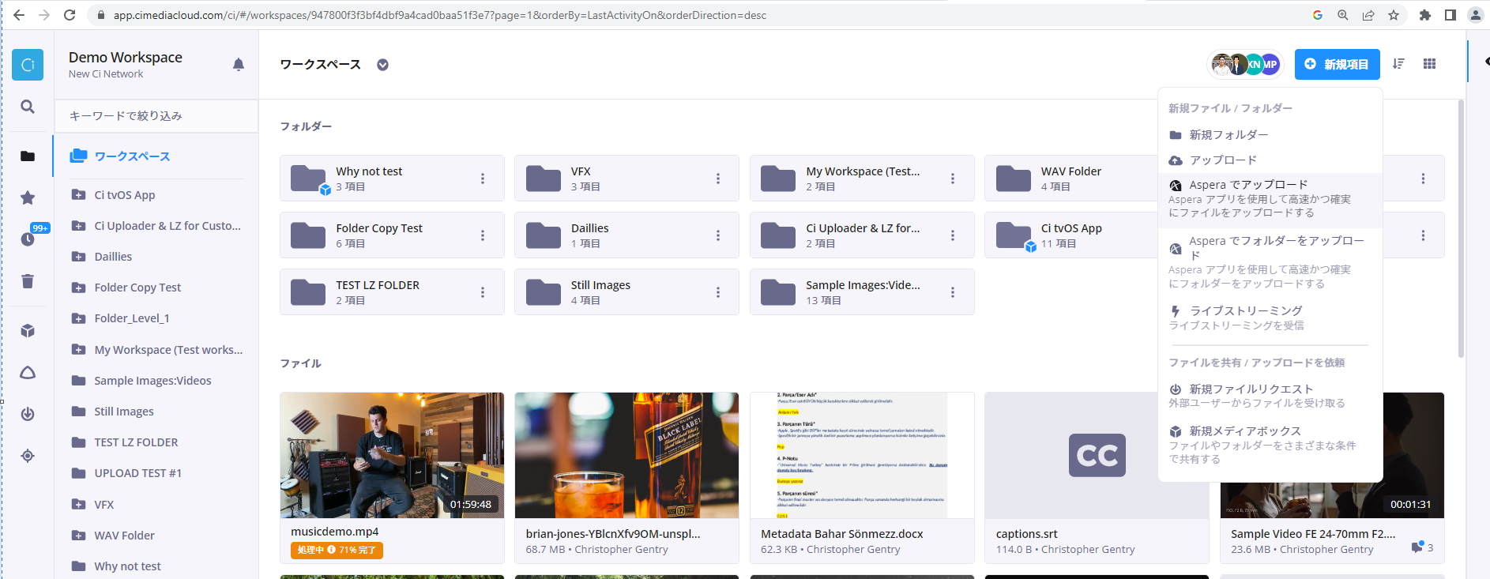Select ライブストリーミング menu entry
The width and height of the screenshot is (1490, 579).
click(1270, 318)
